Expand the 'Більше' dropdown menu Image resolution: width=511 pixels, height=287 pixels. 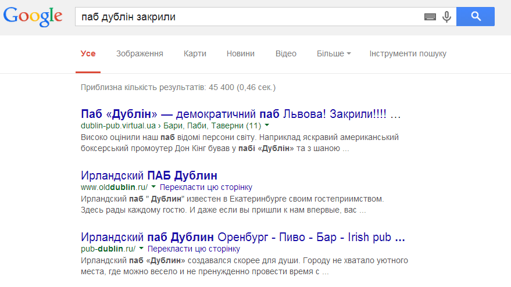[334, 54]
